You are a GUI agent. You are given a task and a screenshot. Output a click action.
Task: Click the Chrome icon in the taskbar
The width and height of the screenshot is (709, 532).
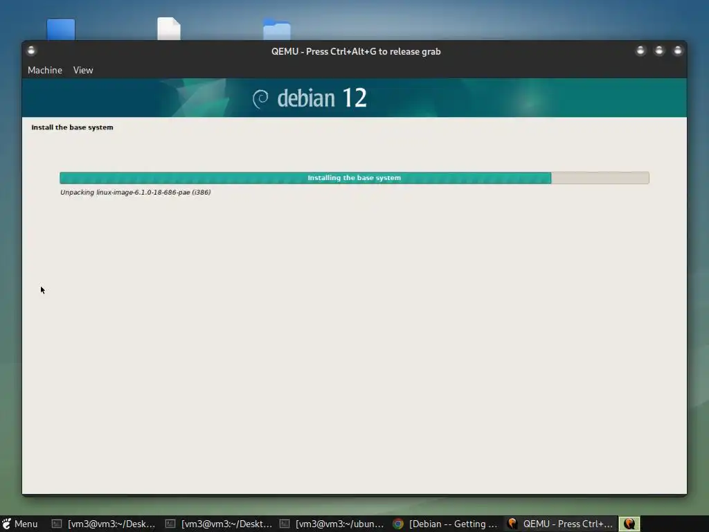point(398,524)
